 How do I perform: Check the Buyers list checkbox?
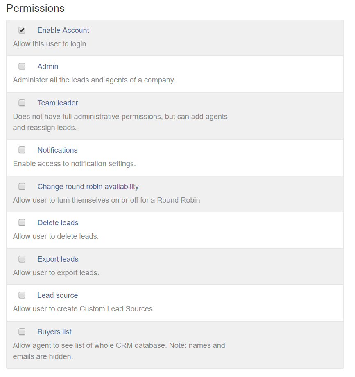pyautogui.click(x=22, y=332)
